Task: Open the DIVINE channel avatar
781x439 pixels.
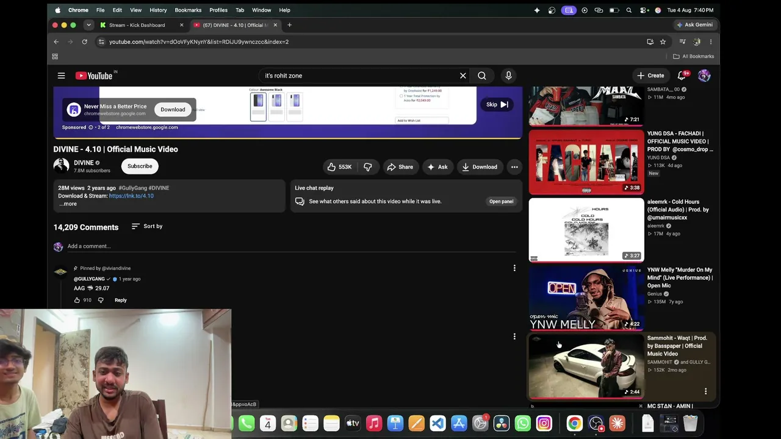Action: (x=61, y=166)
